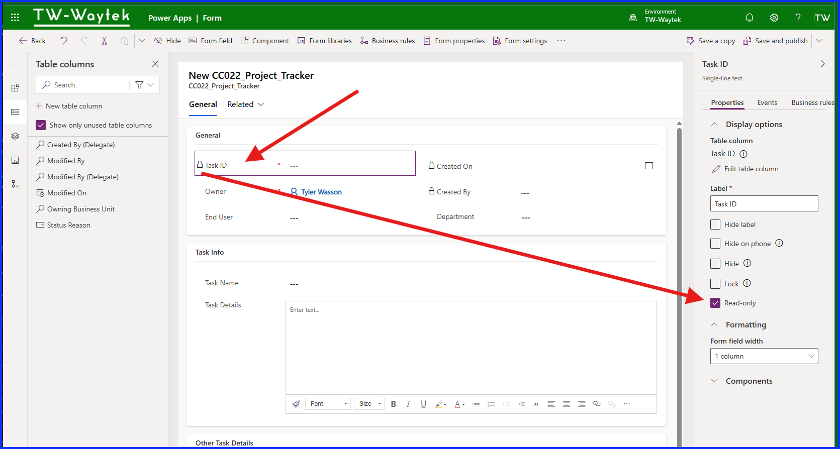Click Component in the command bar
Image resolution: width=840 pixels, height=449 pixels.
(265, 41)
